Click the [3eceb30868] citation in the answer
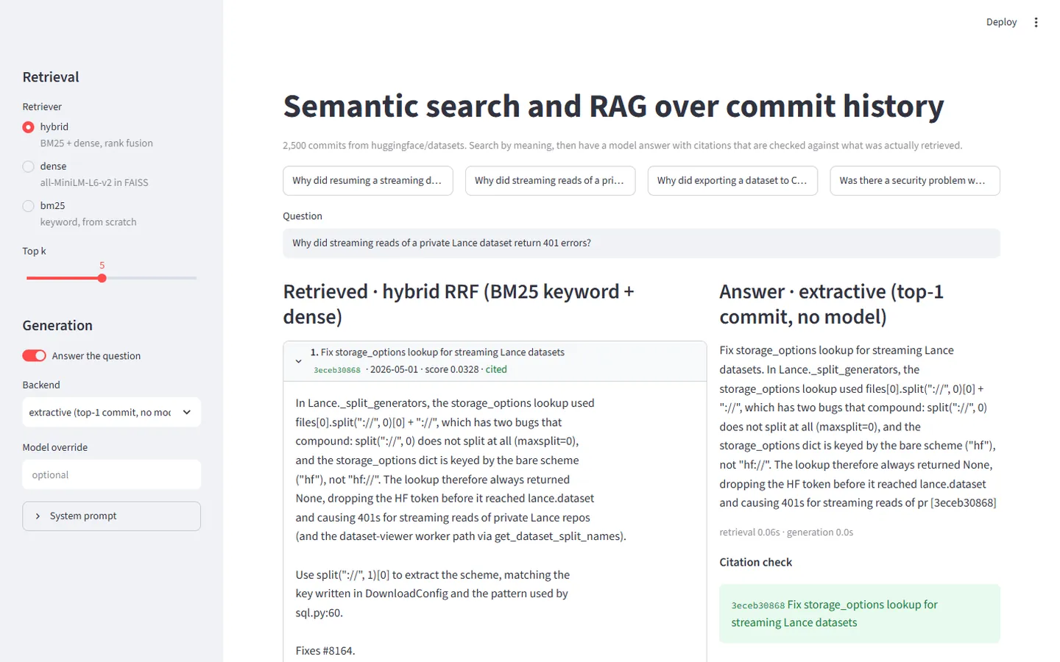1060x662 pixels. tap(964, 503)
